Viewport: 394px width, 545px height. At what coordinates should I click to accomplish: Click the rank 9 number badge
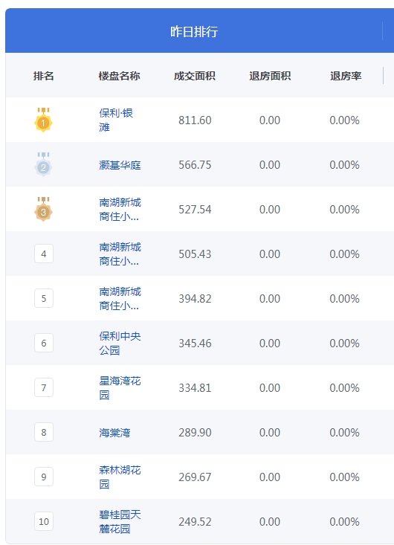pyautogui.click(x=44, y=477)
